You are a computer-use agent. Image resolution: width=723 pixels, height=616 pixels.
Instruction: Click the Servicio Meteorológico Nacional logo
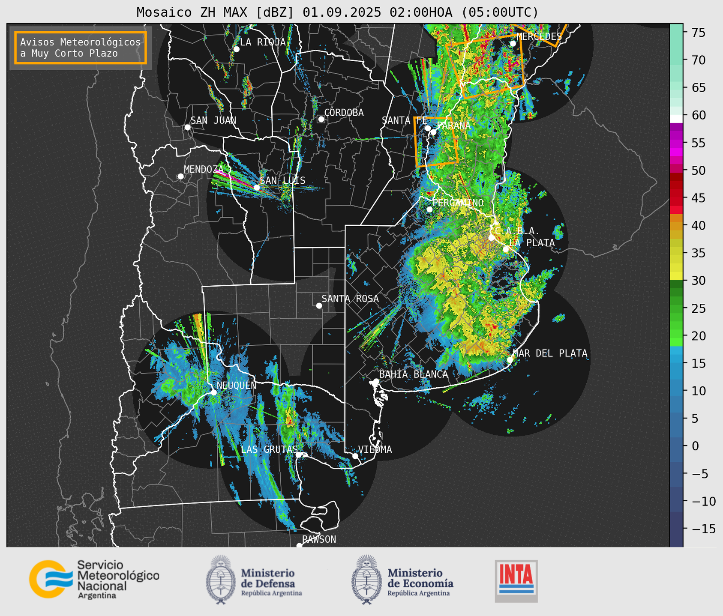[94, 579]
